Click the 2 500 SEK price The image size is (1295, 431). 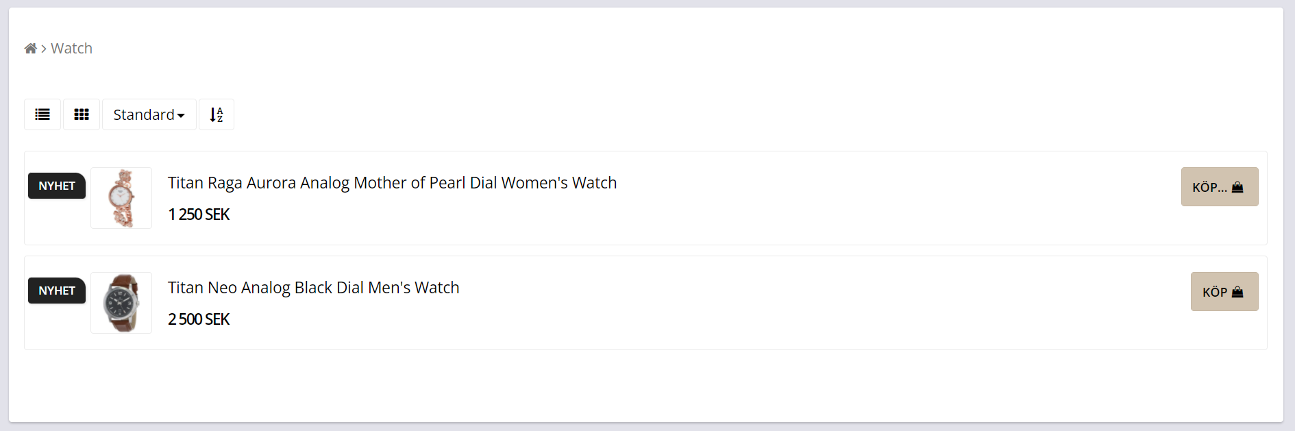point(199,319)
